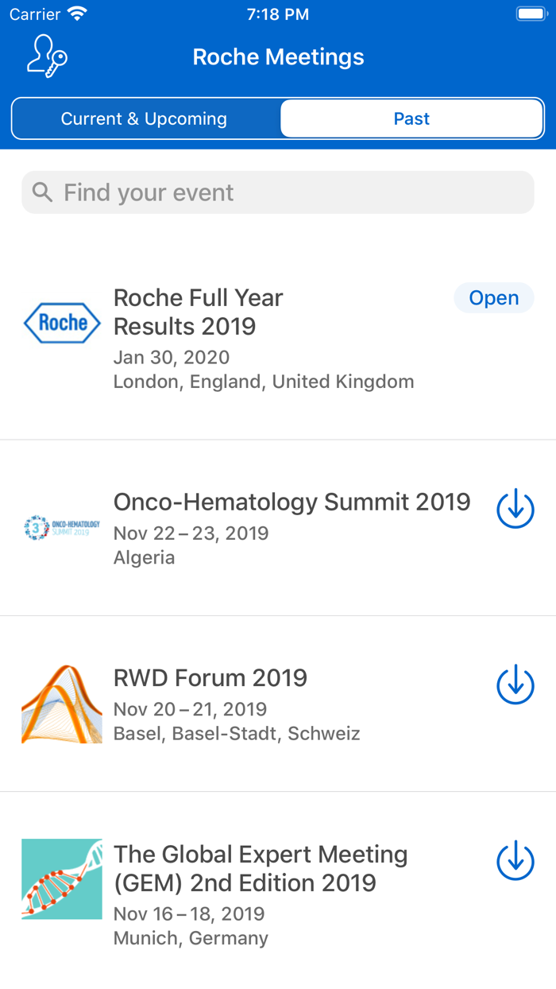Download Onco-Hematology Summit 2019 content
Image resolution: width=556 pixels, height=989 pixels.
coord(515,508)
